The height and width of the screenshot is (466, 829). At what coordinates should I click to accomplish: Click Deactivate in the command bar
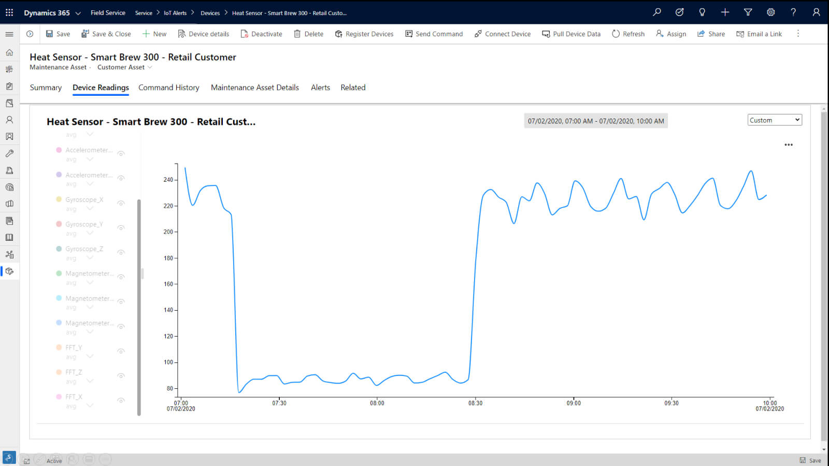[x=261, y=34]
